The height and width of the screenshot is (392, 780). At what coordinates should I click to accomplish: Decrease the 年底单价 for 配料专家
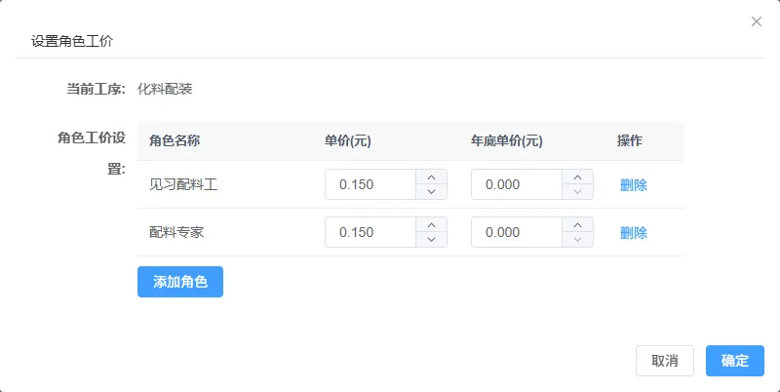click(577, 240)
